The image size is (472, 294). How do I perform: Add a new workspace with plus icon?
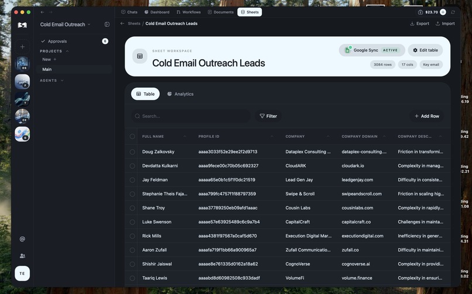point(22,47)
